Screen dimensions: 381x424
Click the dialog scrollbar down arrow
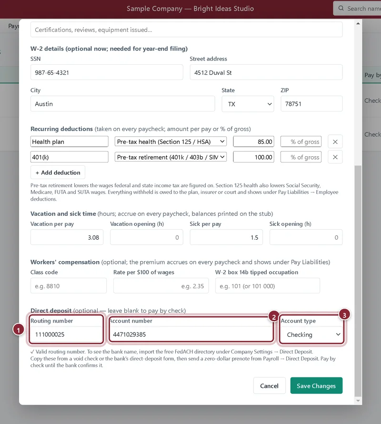358,401
